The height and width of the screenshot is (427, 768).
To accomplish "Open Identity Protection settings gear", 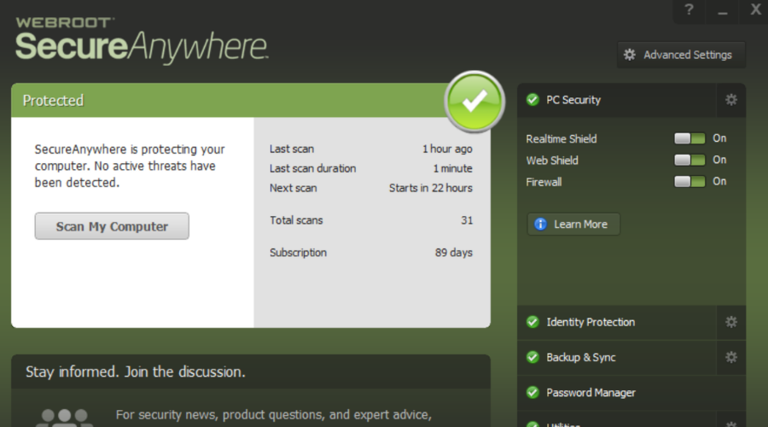I will [x=731, y=322].
